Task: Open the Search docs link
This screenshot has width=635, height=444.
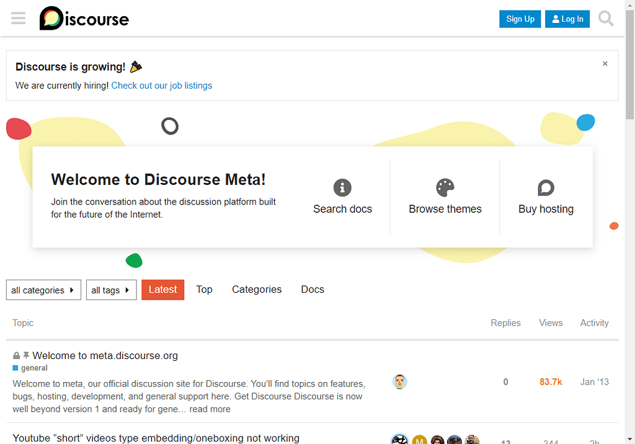Action: (x=342, y=209)
